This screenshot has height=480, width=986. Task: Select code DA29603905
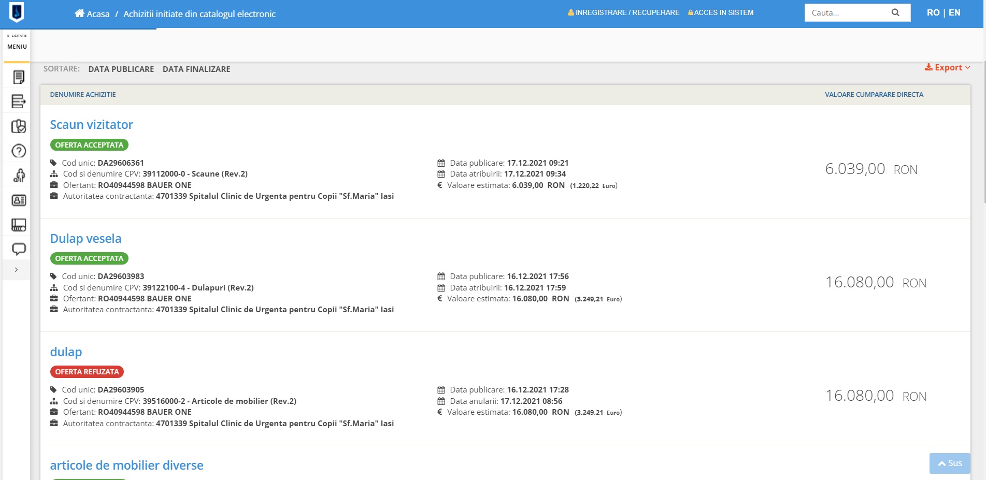coord(121,389)
